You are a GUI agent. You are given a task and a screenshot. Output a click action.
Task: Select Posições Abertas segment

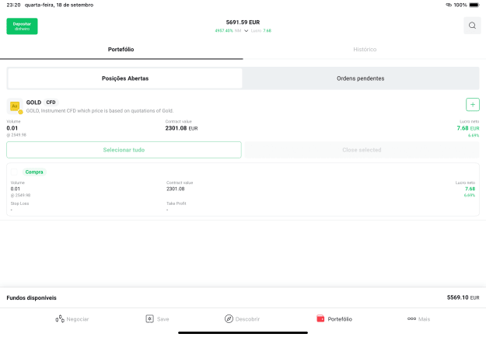[x=125, y=78]
